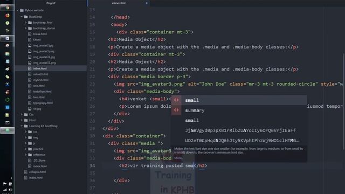This screenshot has height=194, width=345.
Task: Open textalign.html in the project tree
Action: [x=42, y=92]
